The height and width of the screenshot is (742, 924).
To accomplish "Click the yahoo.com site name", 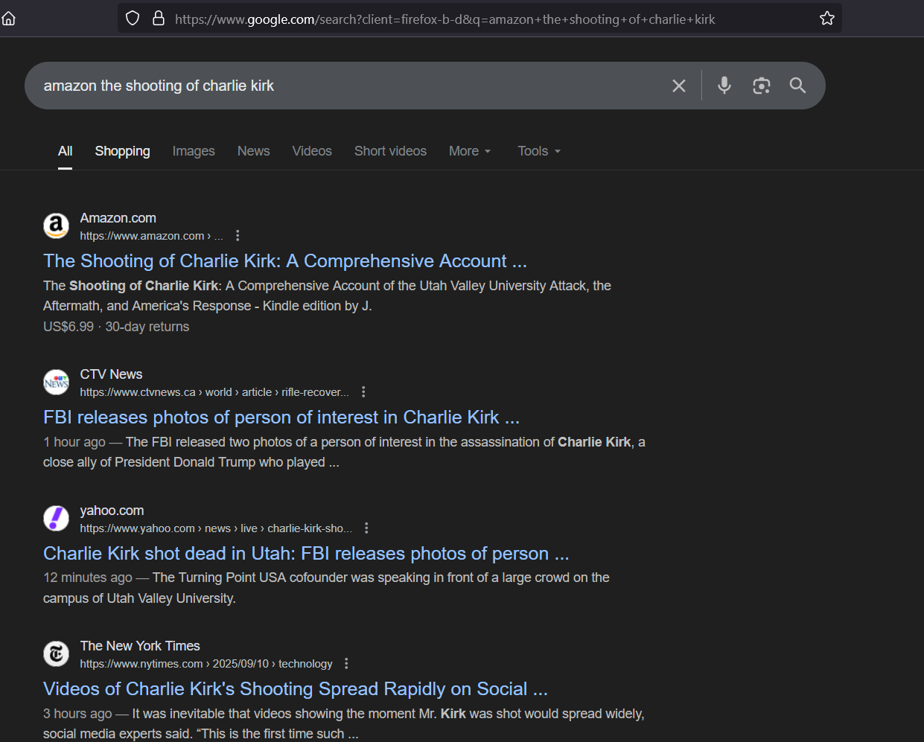I will (x=112, y=511).
